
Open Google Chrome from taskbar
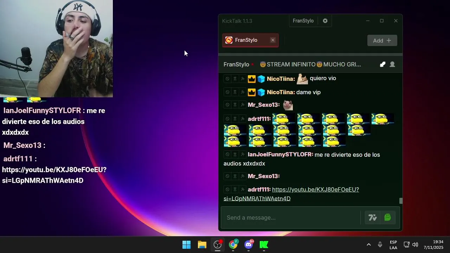(x=233, y=245)
